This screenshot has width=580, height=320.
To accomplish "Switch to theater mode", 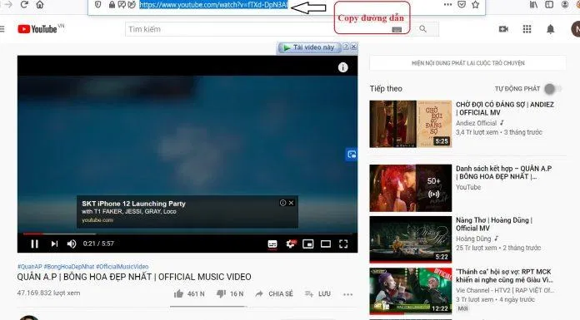I will (x=326, y=244).
